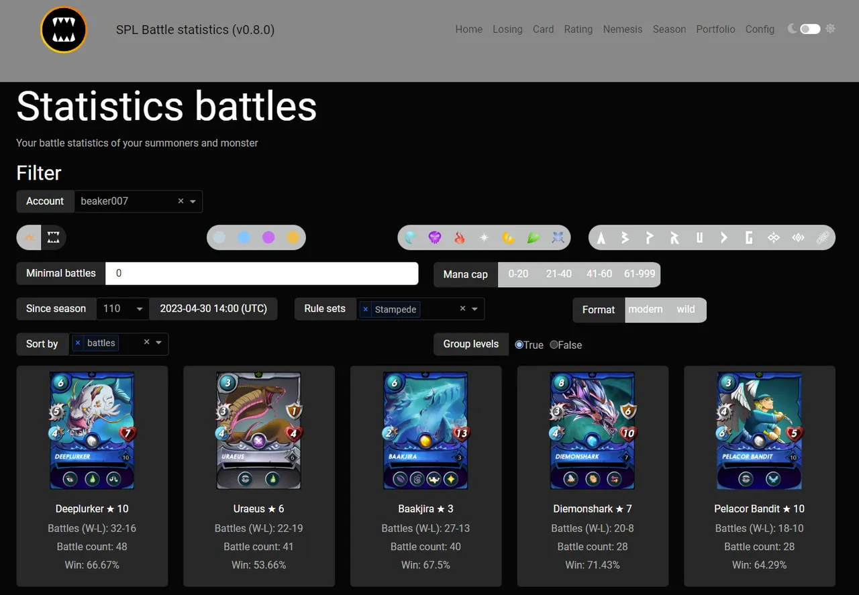Filter by legendary gold rarity swatch

point(293,237)
